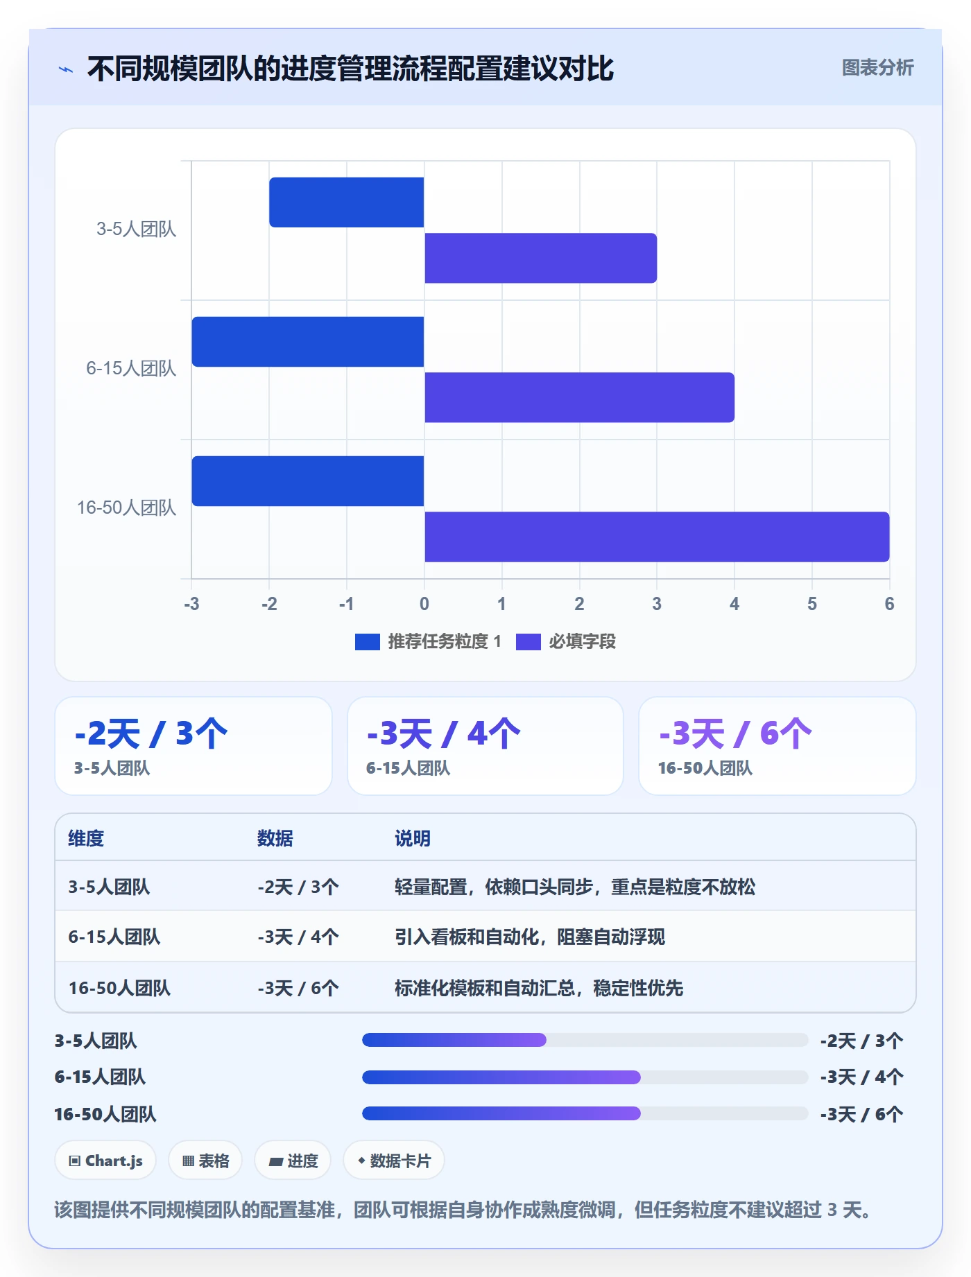Select the 16-50人团队 table row cell
Image resolution: width=971 pixels, height=1277 pixels.
click(119, 988)
